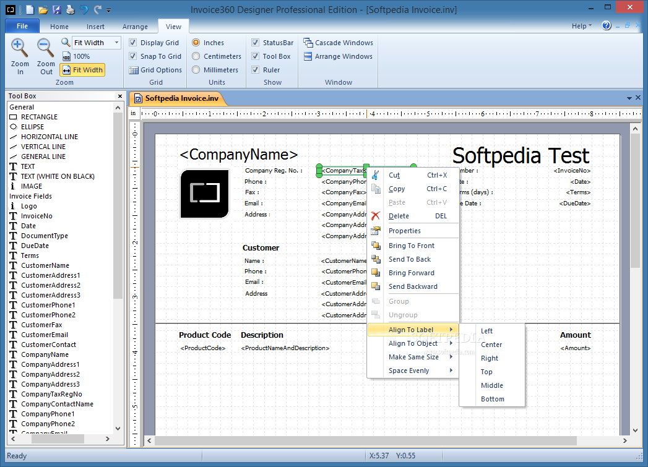The width and height of the screenshot is (648, 467).
Task: Open the Fit Width zoom dropdown
Action: pyautogui.click(x=117, y=43)
